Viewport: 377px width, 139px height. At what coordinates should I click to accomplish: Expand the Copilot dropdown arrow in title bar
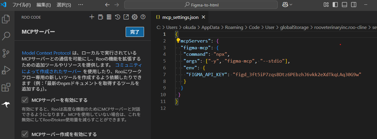point(291,5)
